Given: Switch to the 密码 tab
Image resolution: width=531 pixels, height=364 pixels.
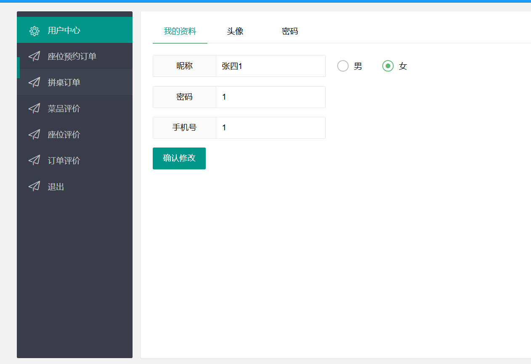Looking at the screenshot, I should coord(290,32).
